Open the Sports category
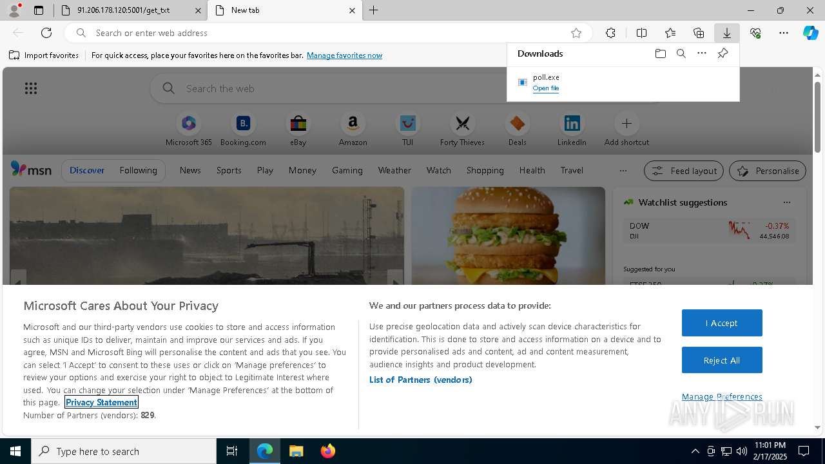 [x=229, y=170]
